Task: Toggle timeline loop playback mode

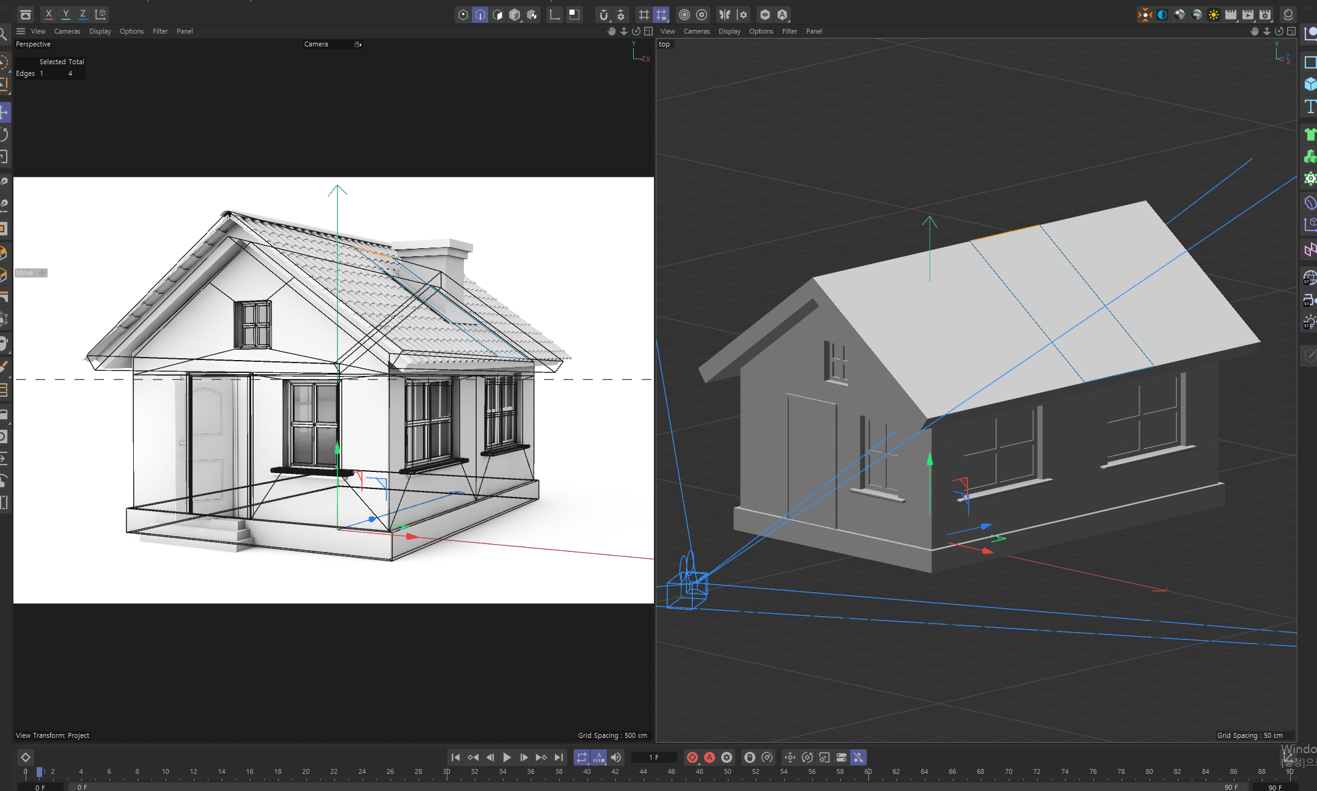Action: click(x=581, y=757)
